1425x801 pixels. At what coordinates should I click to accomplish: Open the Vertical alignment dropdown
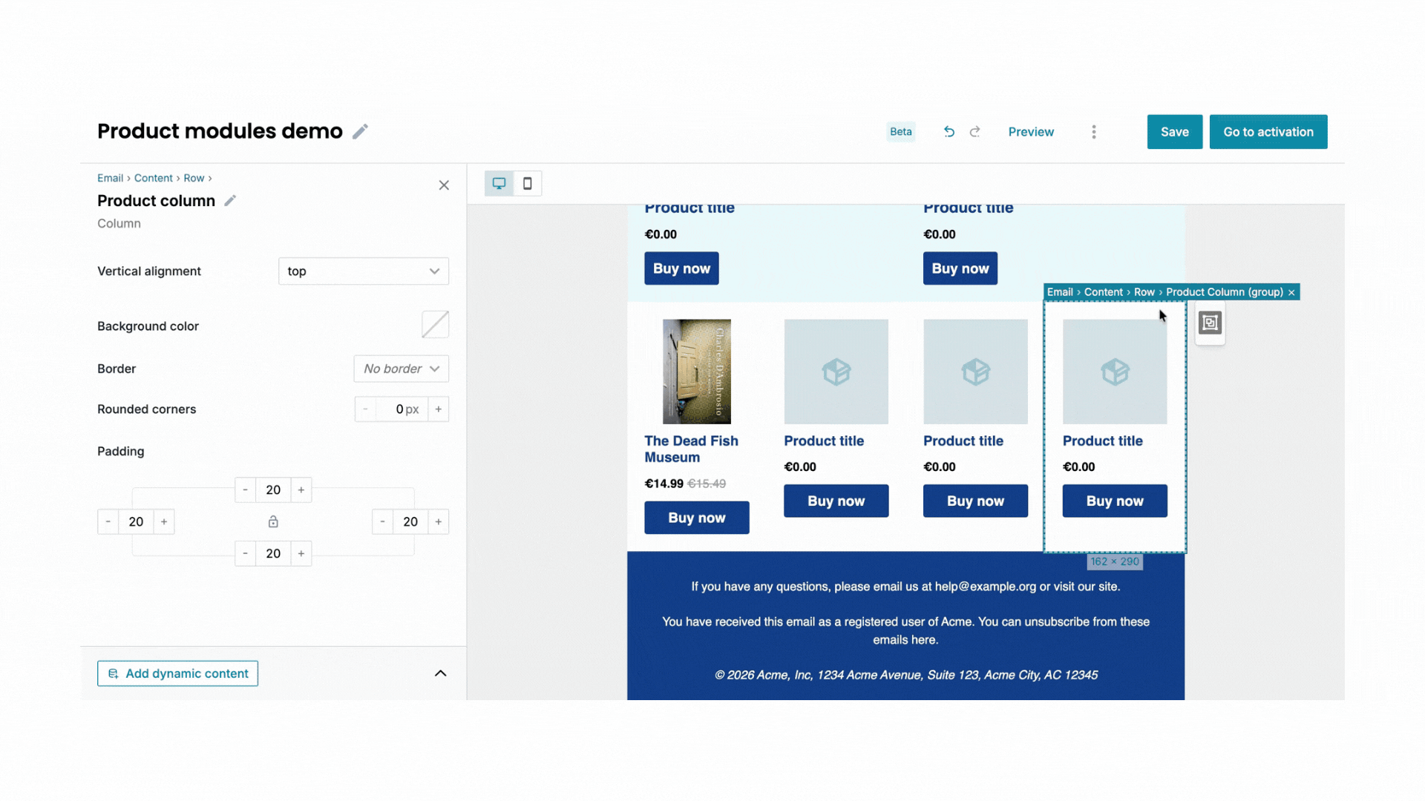[363, 271]
